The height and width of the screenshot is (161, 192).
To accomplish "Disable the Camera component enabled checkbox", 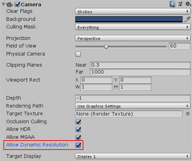I will click(x=17, y=4).
